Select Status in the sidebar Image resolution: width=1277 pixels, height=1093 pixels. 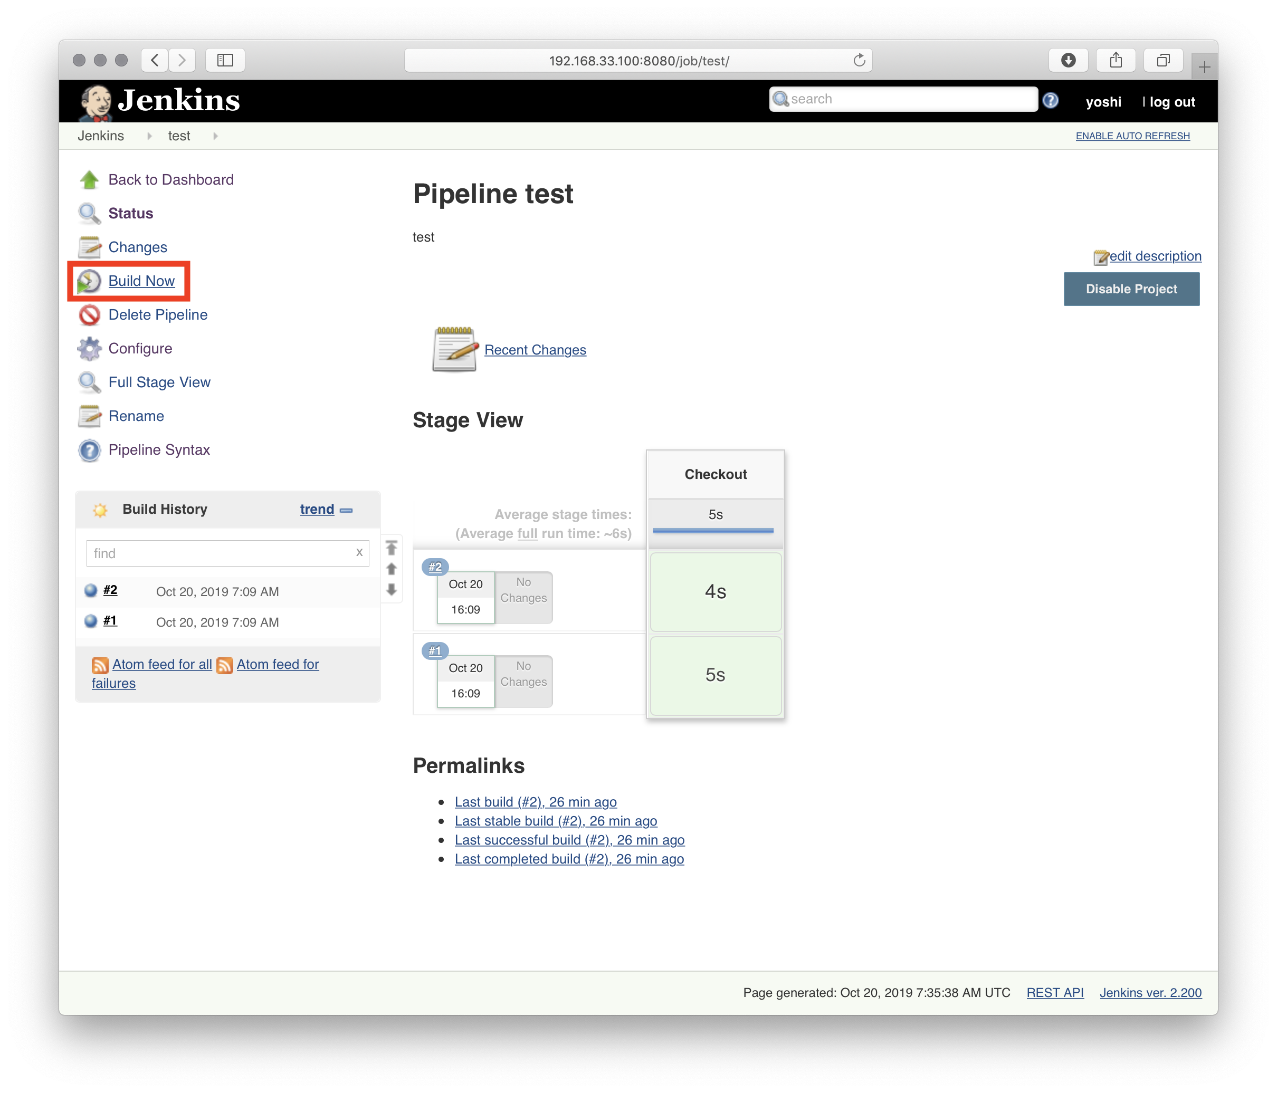click(131, 214)
